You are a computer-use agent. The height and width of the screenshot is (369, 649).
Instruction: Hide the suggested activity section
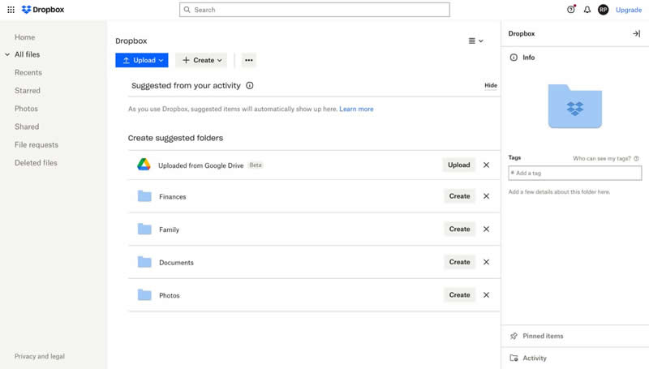pos(491,85)
